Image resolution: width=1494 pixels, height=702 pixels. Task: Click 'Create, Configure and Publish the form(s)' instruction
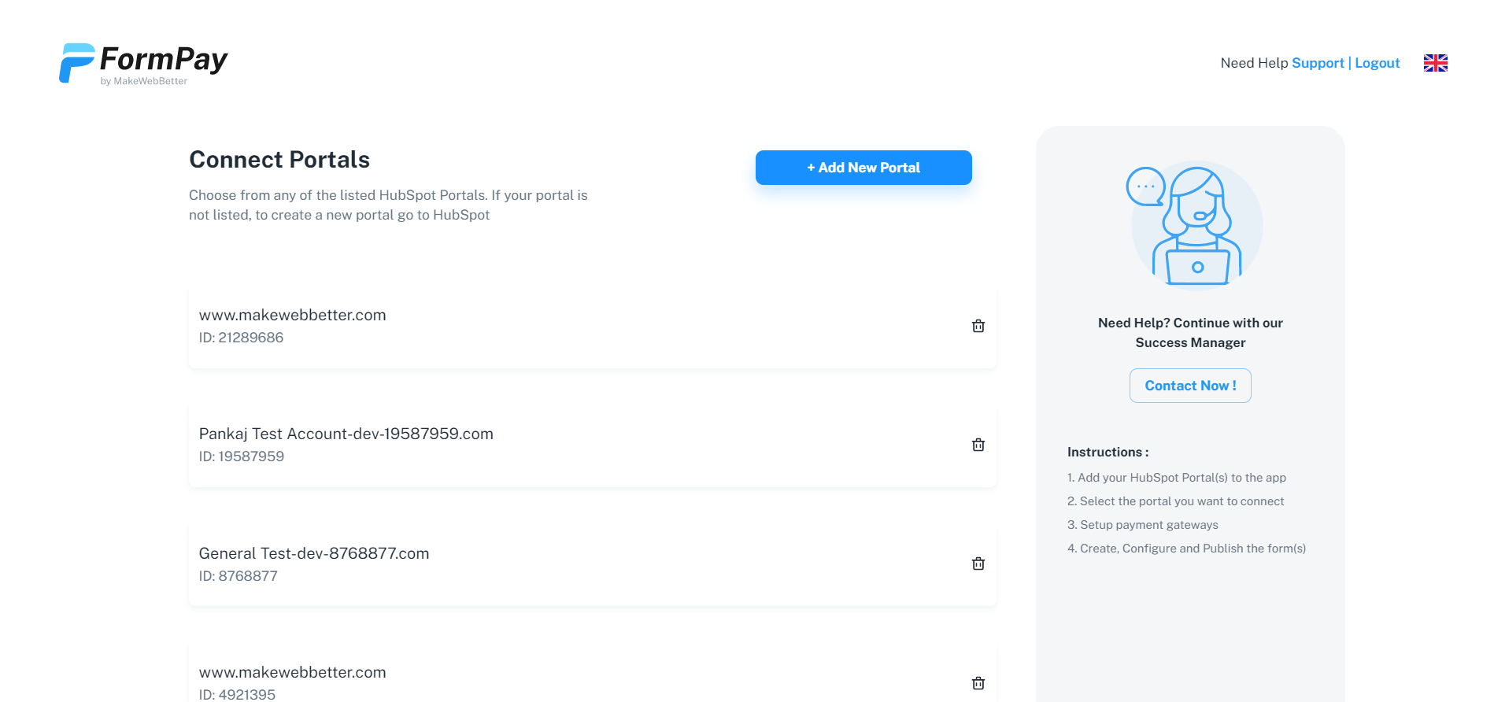tap(1186, 549)
